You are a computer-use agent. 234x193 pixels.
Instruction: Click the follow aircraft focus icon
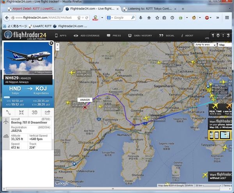[22, 112]
